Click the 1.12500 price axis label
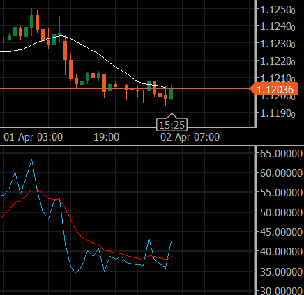 pos(278,10)
